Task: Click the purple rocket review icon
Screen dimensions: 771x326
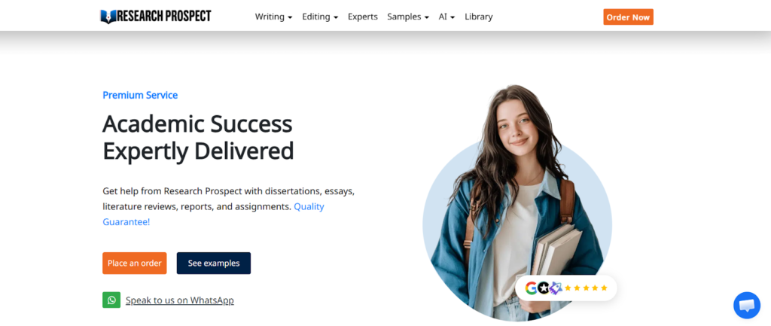Action: coord(556,288)
